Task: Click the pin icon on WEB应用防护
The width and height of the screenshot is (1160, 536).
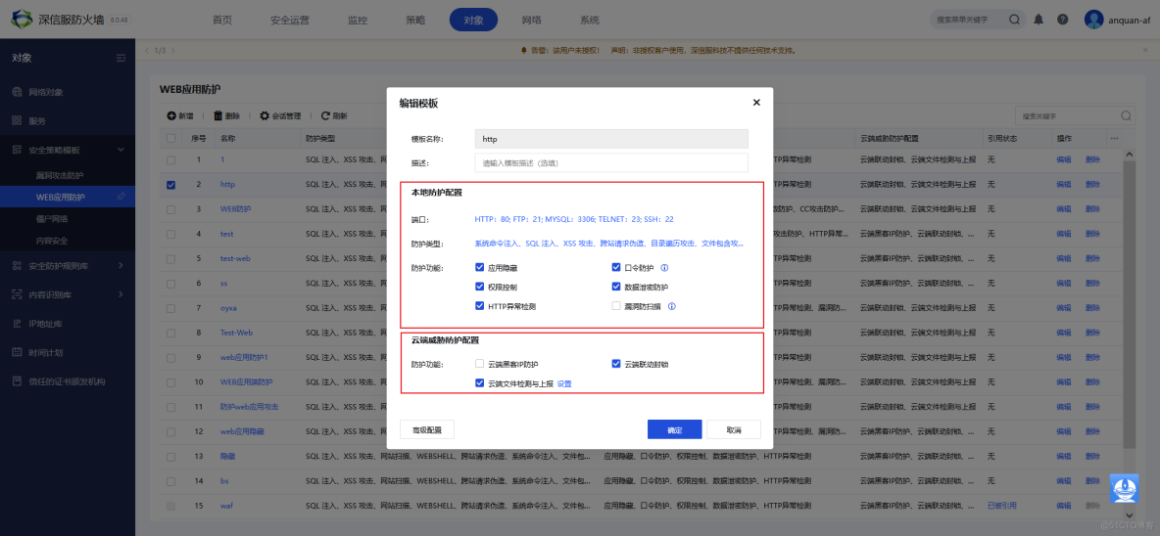Action: tap(121, 198)
